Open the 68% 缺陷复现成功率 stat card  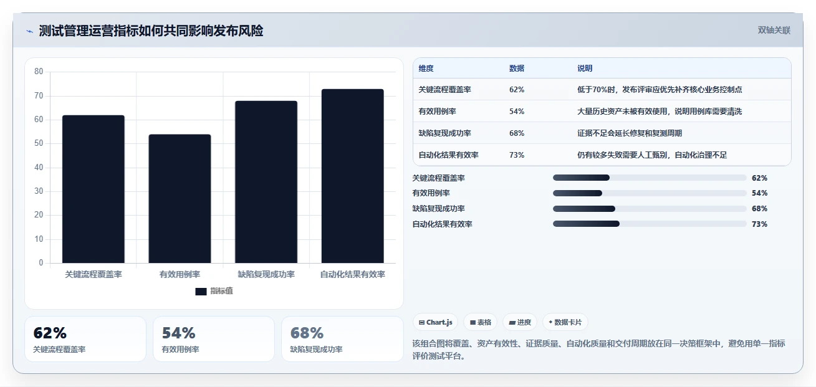click(342, 339)
